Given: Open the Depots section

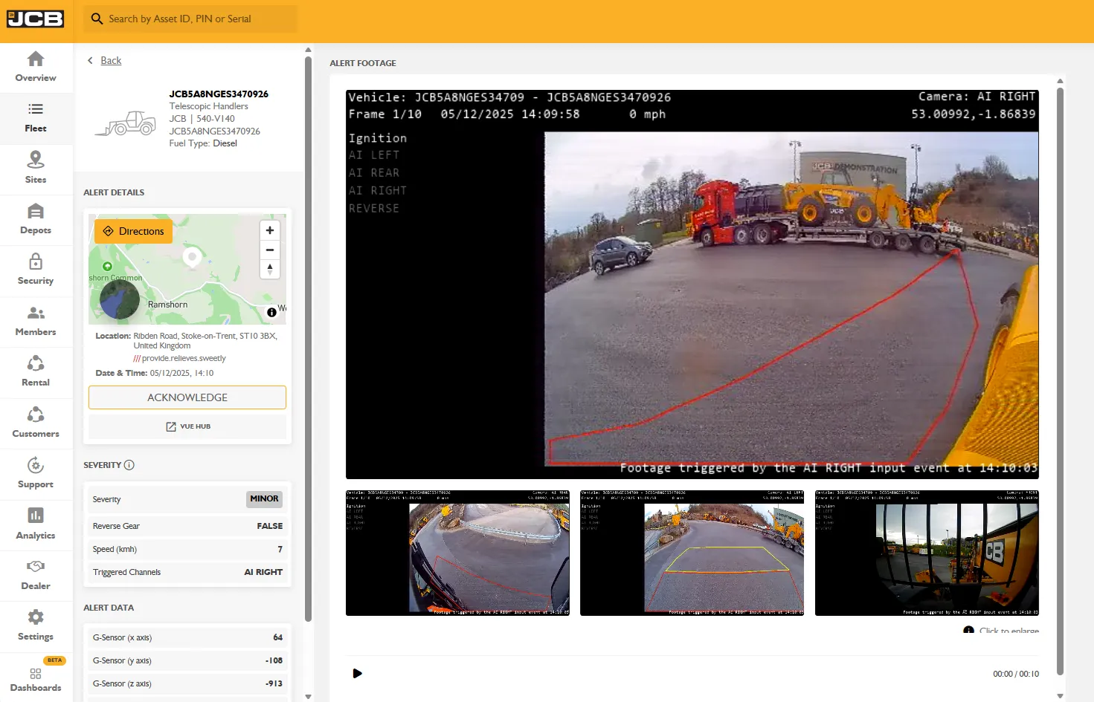Looking at the screenshot, I should tap(36, 220).
